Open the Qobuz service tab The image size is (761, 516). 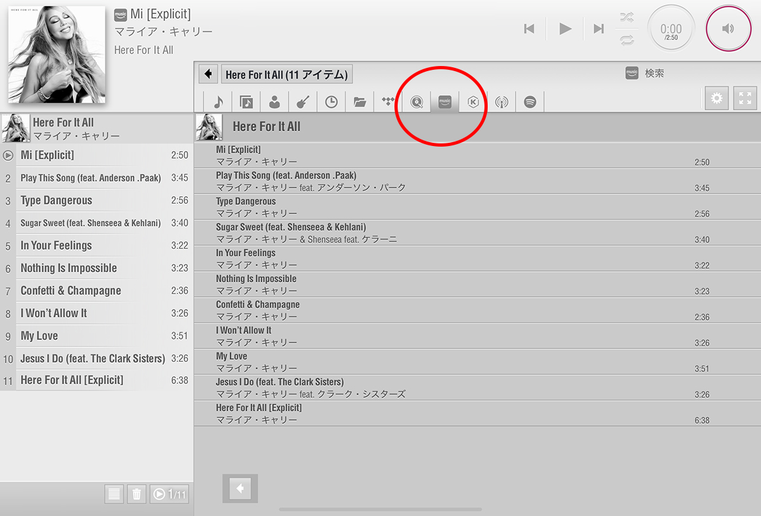(x=416, y=102)
